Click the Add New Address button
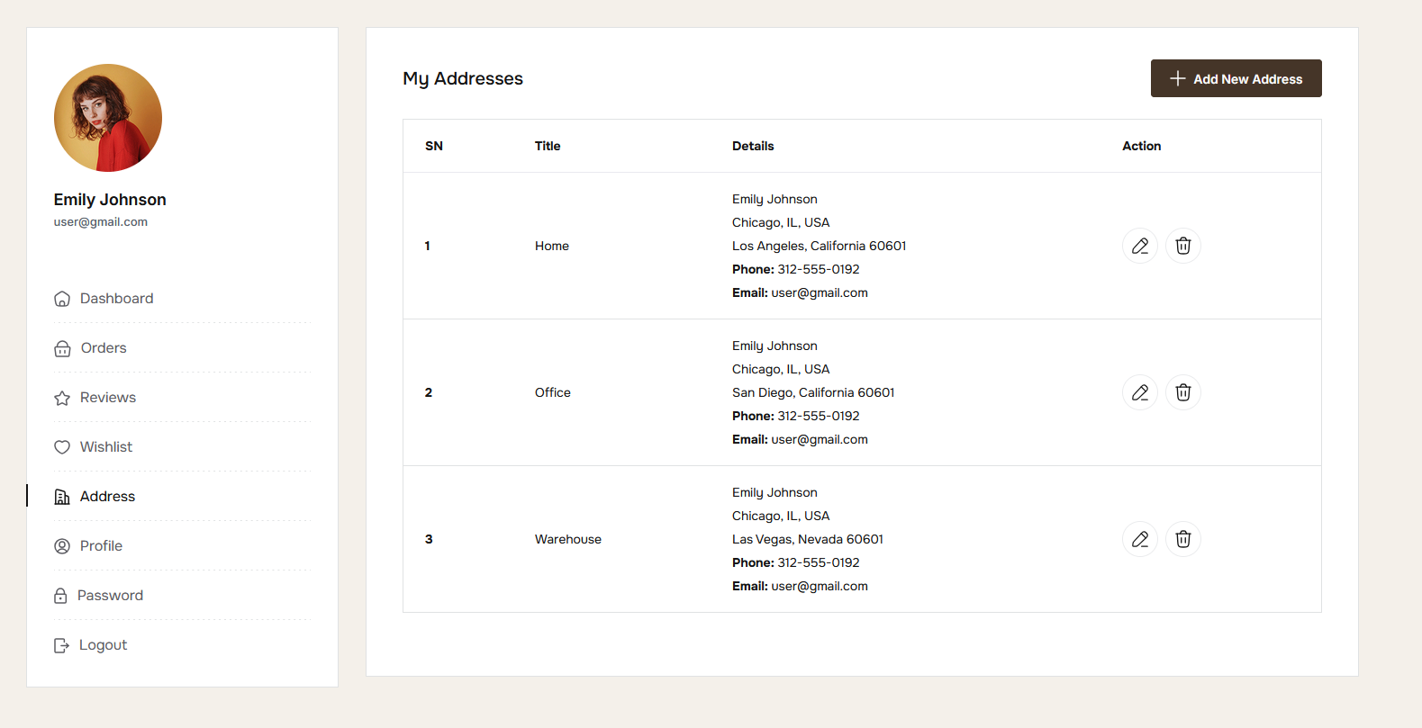The image size is (1422, 728). (1236, 78)
